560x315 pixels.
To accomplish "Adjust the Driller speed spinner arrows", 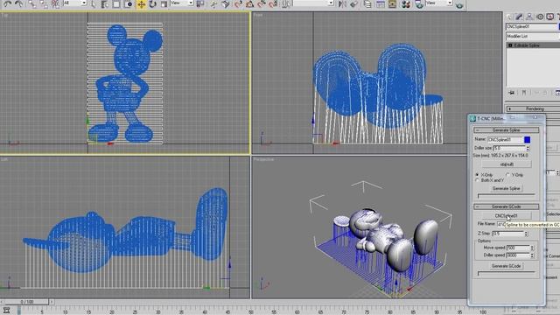I will (532, 255).
